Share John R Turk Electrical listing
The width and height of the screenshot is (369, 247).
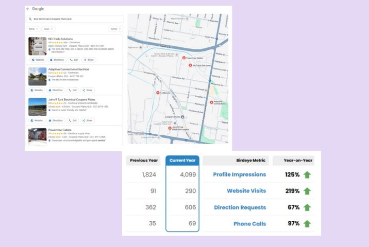88,120
